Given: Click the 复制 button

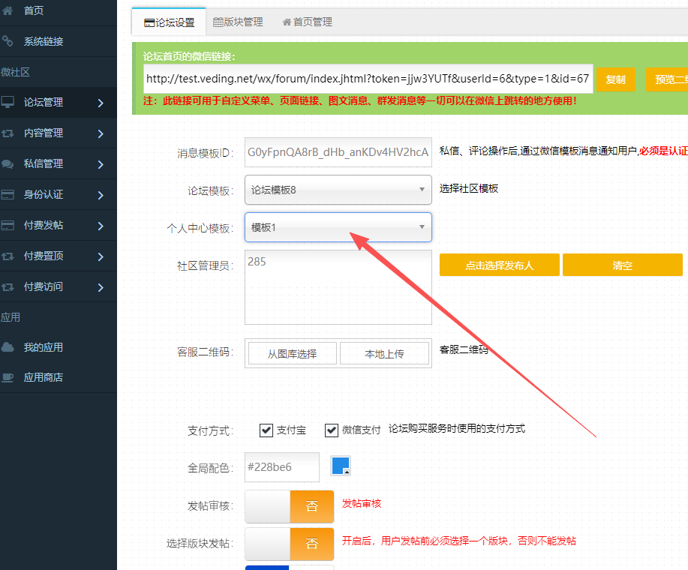Looking at the screenshot, I should coord(616,79).
